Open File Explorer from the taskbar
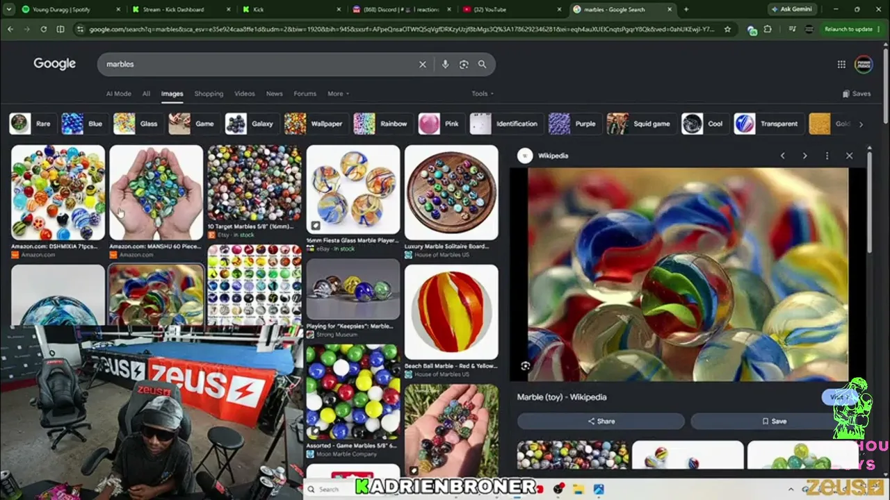 click(578, 490)
